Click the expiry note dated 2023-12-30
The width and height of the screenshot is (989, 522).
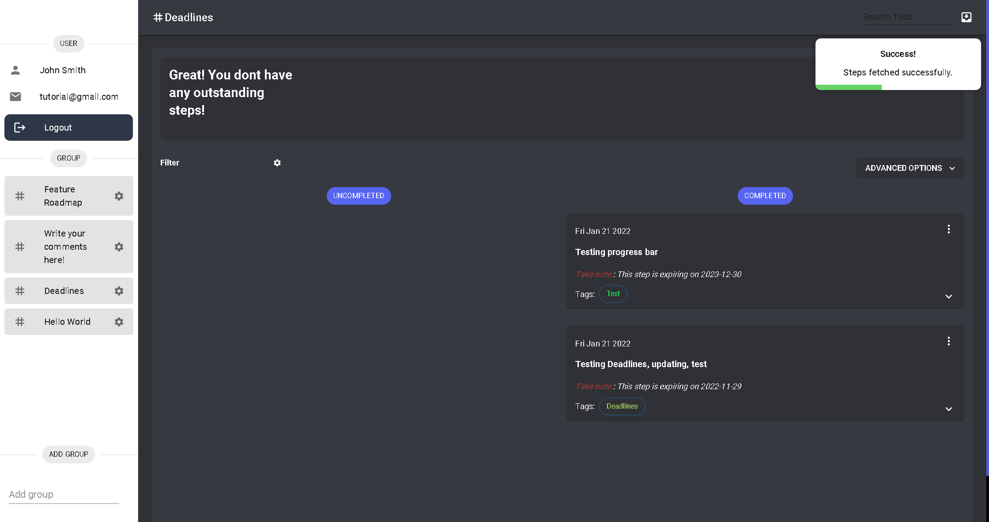tap(658, 274)
